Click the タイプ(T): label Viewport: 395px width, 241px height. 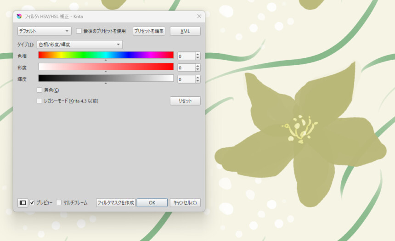coord(26,45)
